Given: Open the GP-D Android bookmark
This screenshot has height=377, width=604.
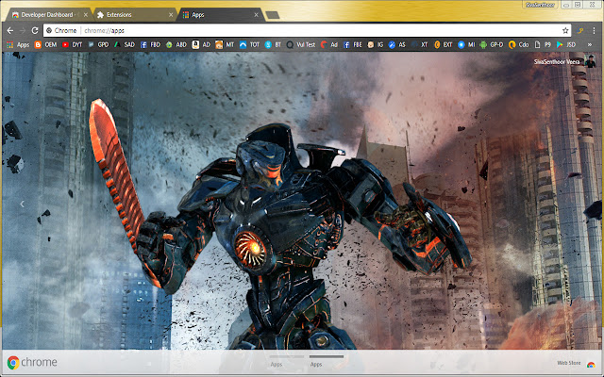Looking at the screenshot, I should 492,44.
